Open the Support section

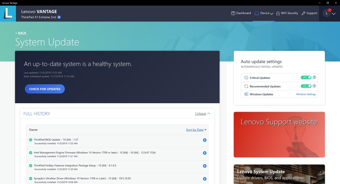pos(309,13)
